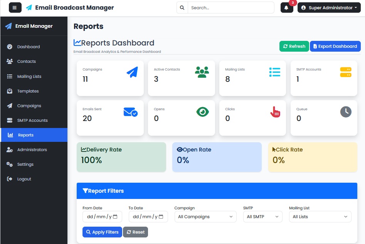Open the notifications bell

[287, 8]
